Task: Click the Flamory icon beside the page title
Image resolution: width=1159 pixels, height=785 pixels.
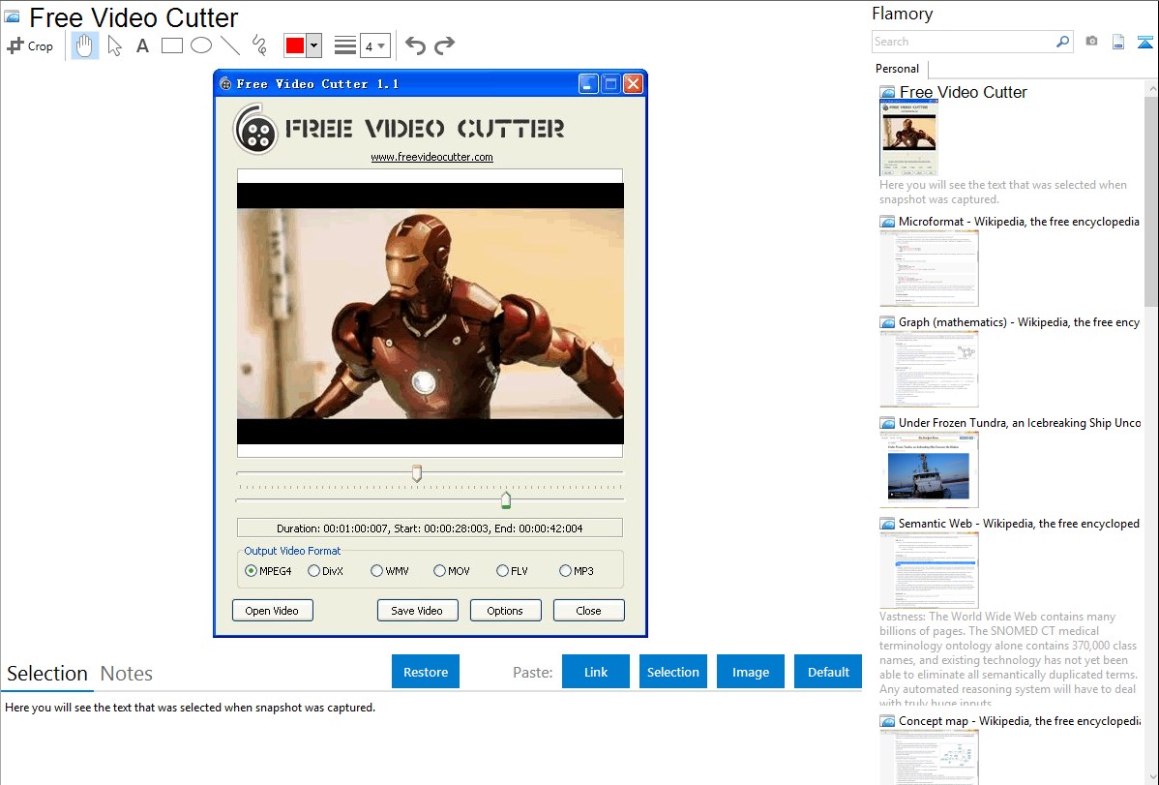Action: [x=12, y=16]
